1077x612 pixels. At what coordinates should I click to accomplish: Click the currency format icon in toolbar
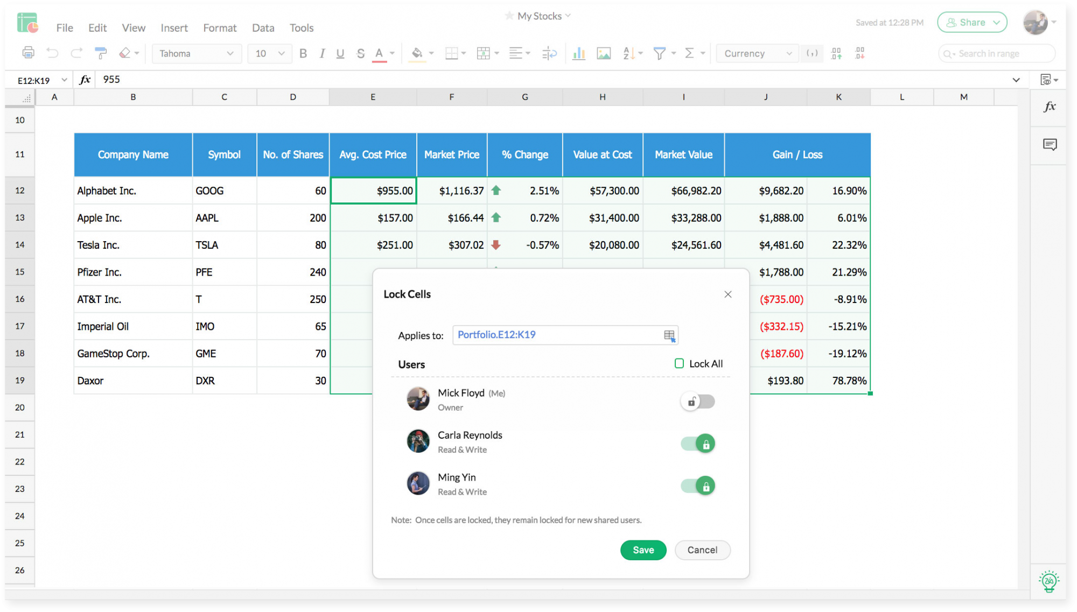(x=754, y=53)
